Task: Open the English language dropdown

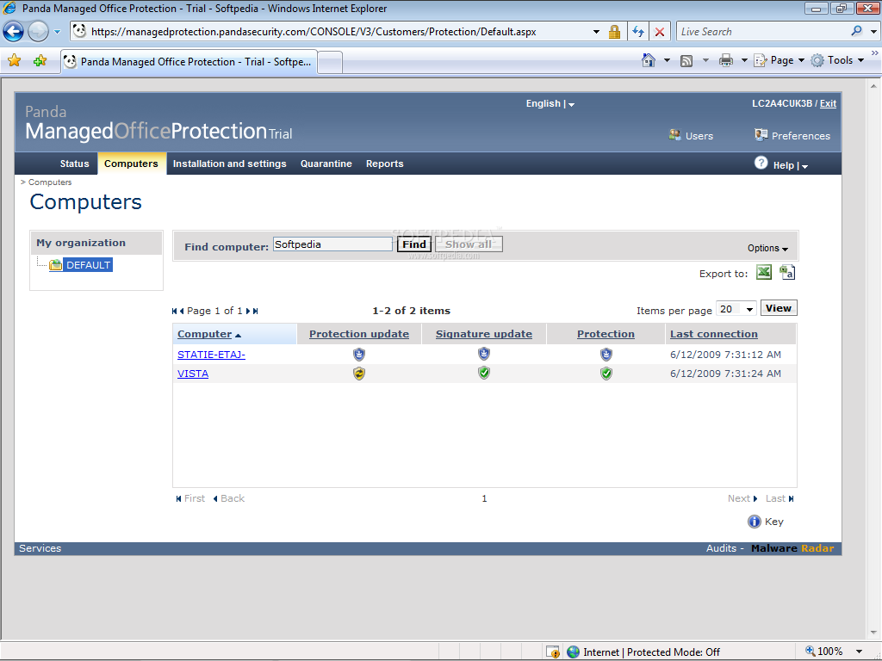Action: click(x=550, y=103)
